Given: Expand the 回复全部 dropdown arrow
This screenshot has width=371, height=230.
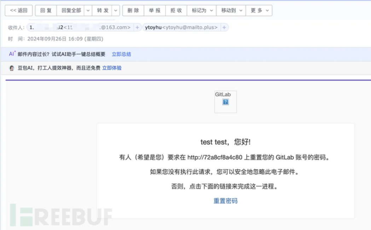Looking at the screenshot, I should point(88,11).
